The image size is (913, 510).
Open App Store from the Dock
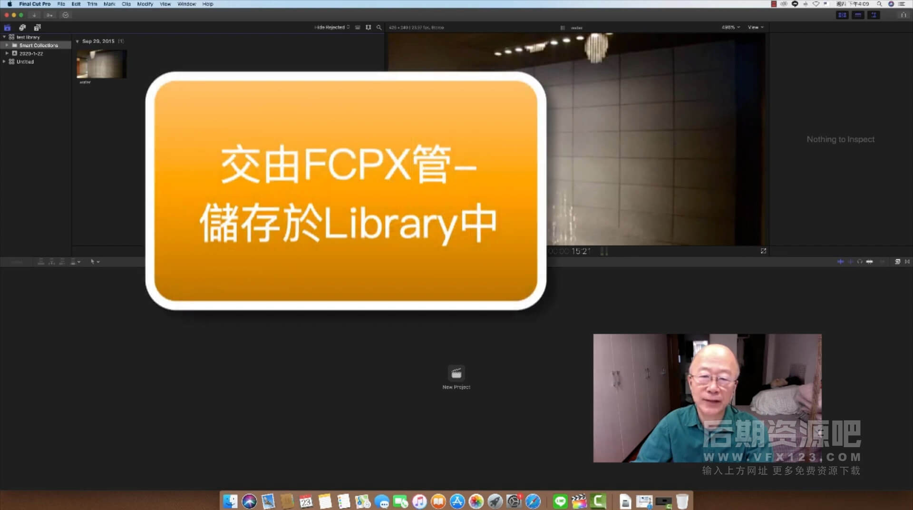(457, 501)
